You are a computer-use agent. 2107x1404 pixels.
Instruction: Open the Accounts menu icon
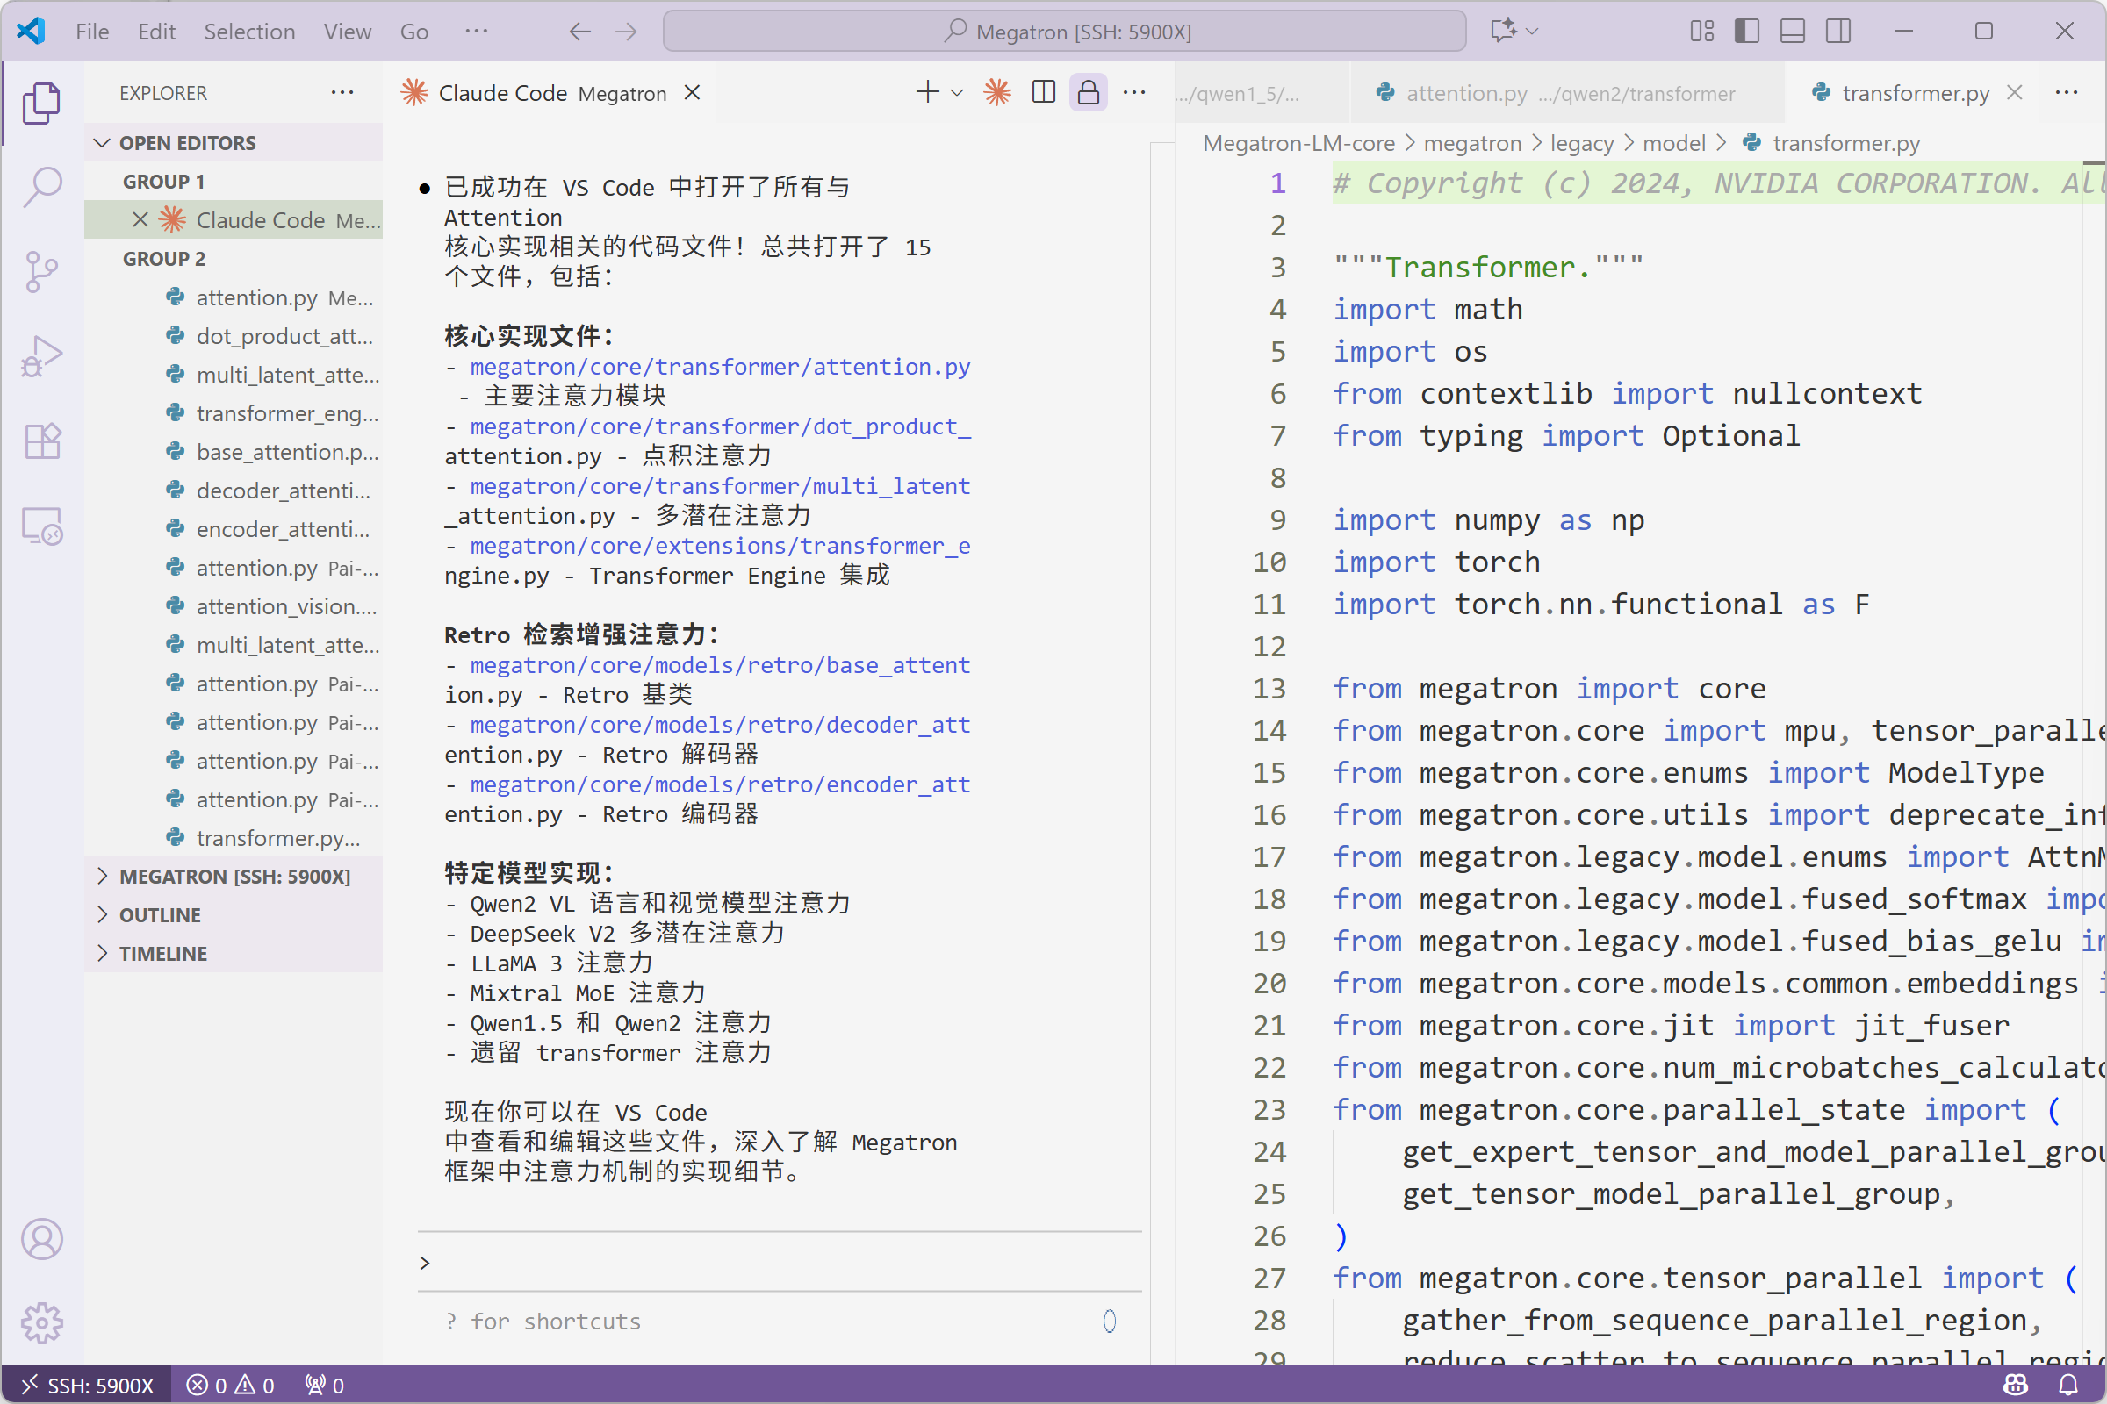41,1239
